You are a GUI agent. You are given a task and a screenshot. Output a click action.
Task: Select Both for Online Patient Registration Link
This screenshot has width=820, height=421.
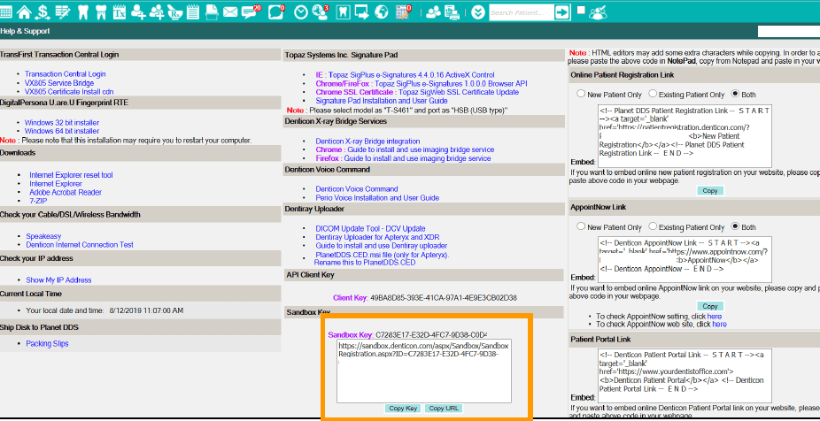tap(735, 95)
